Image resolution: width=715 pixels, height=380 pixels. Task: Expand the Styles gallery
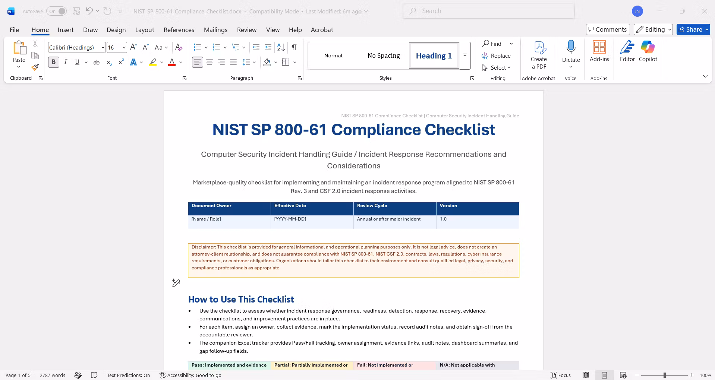[x=465, y=56]
